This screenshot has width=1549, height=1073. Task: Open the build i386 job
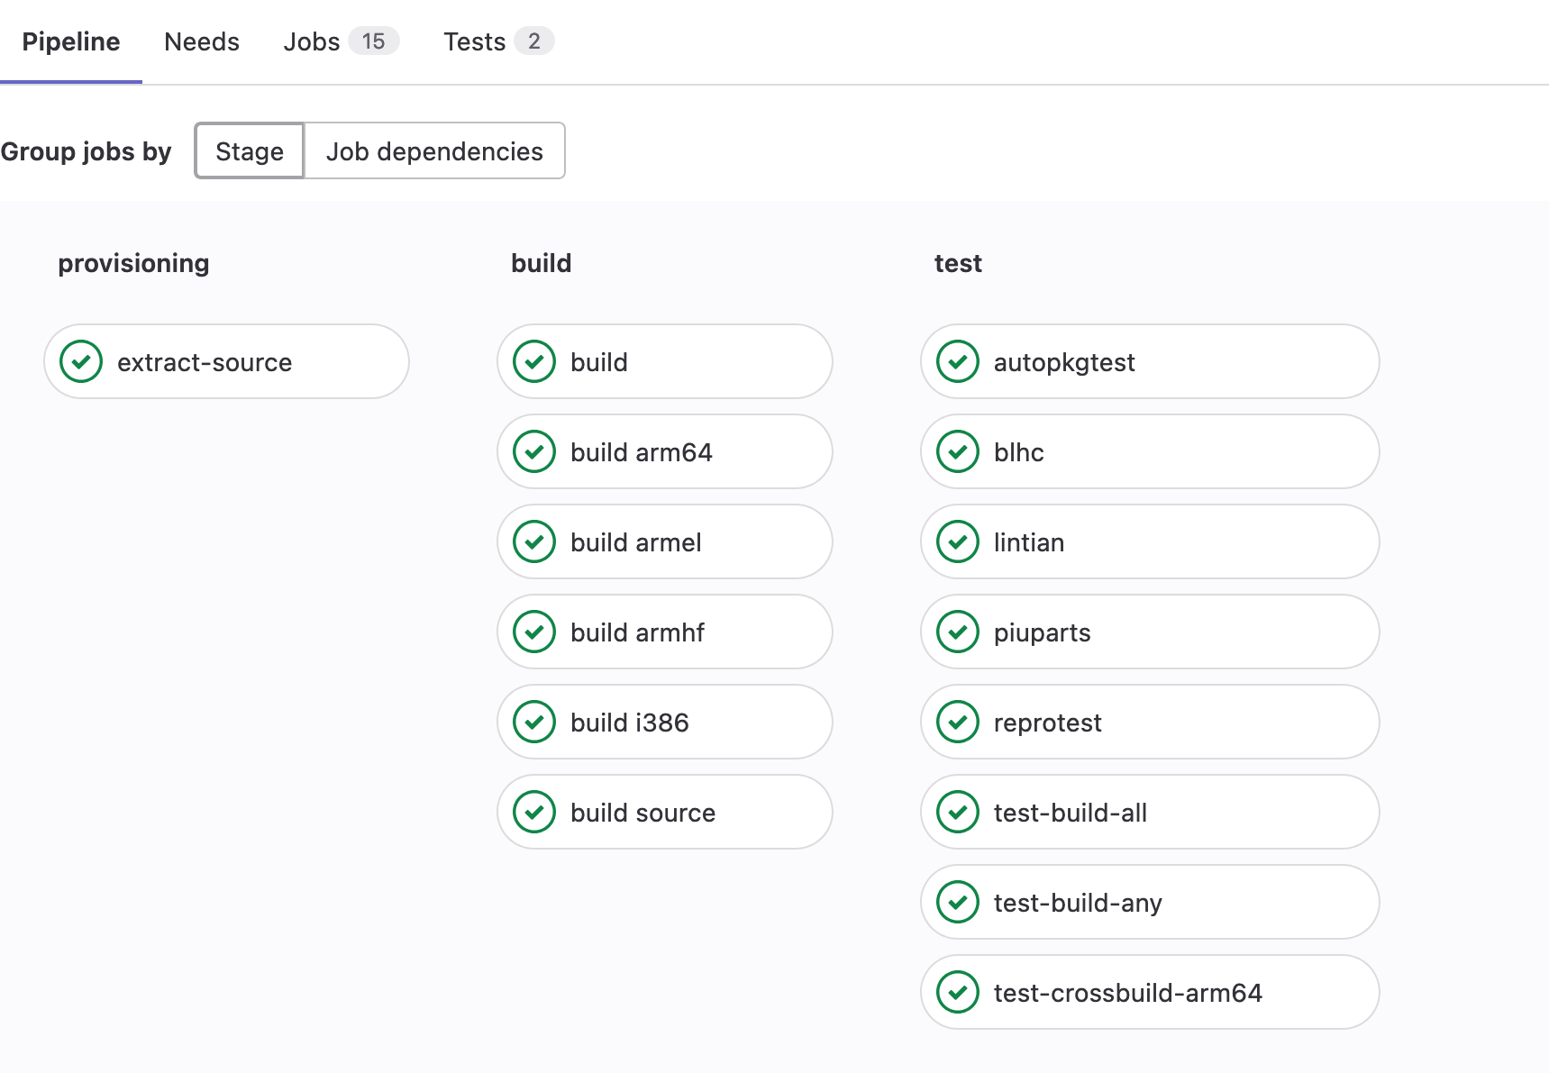[x=629, y=723]
